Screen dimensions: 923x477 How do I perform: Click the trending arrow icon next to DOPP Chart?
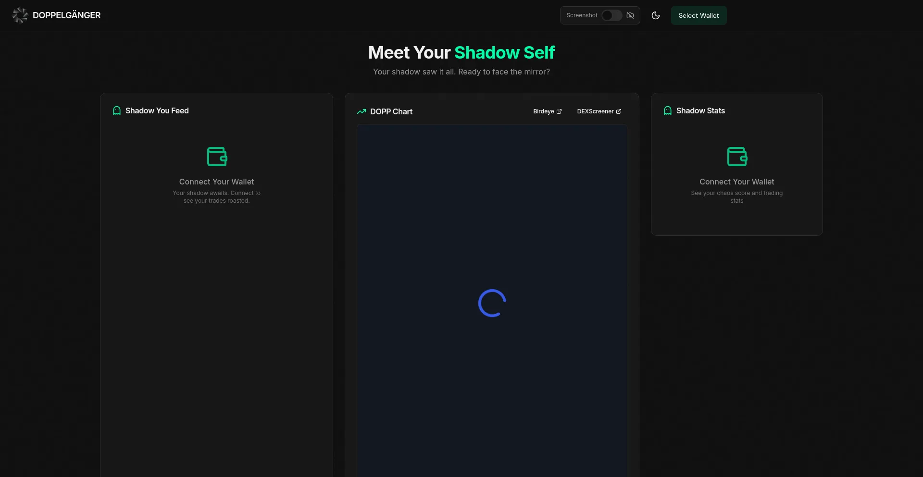(x=362, y=111)
